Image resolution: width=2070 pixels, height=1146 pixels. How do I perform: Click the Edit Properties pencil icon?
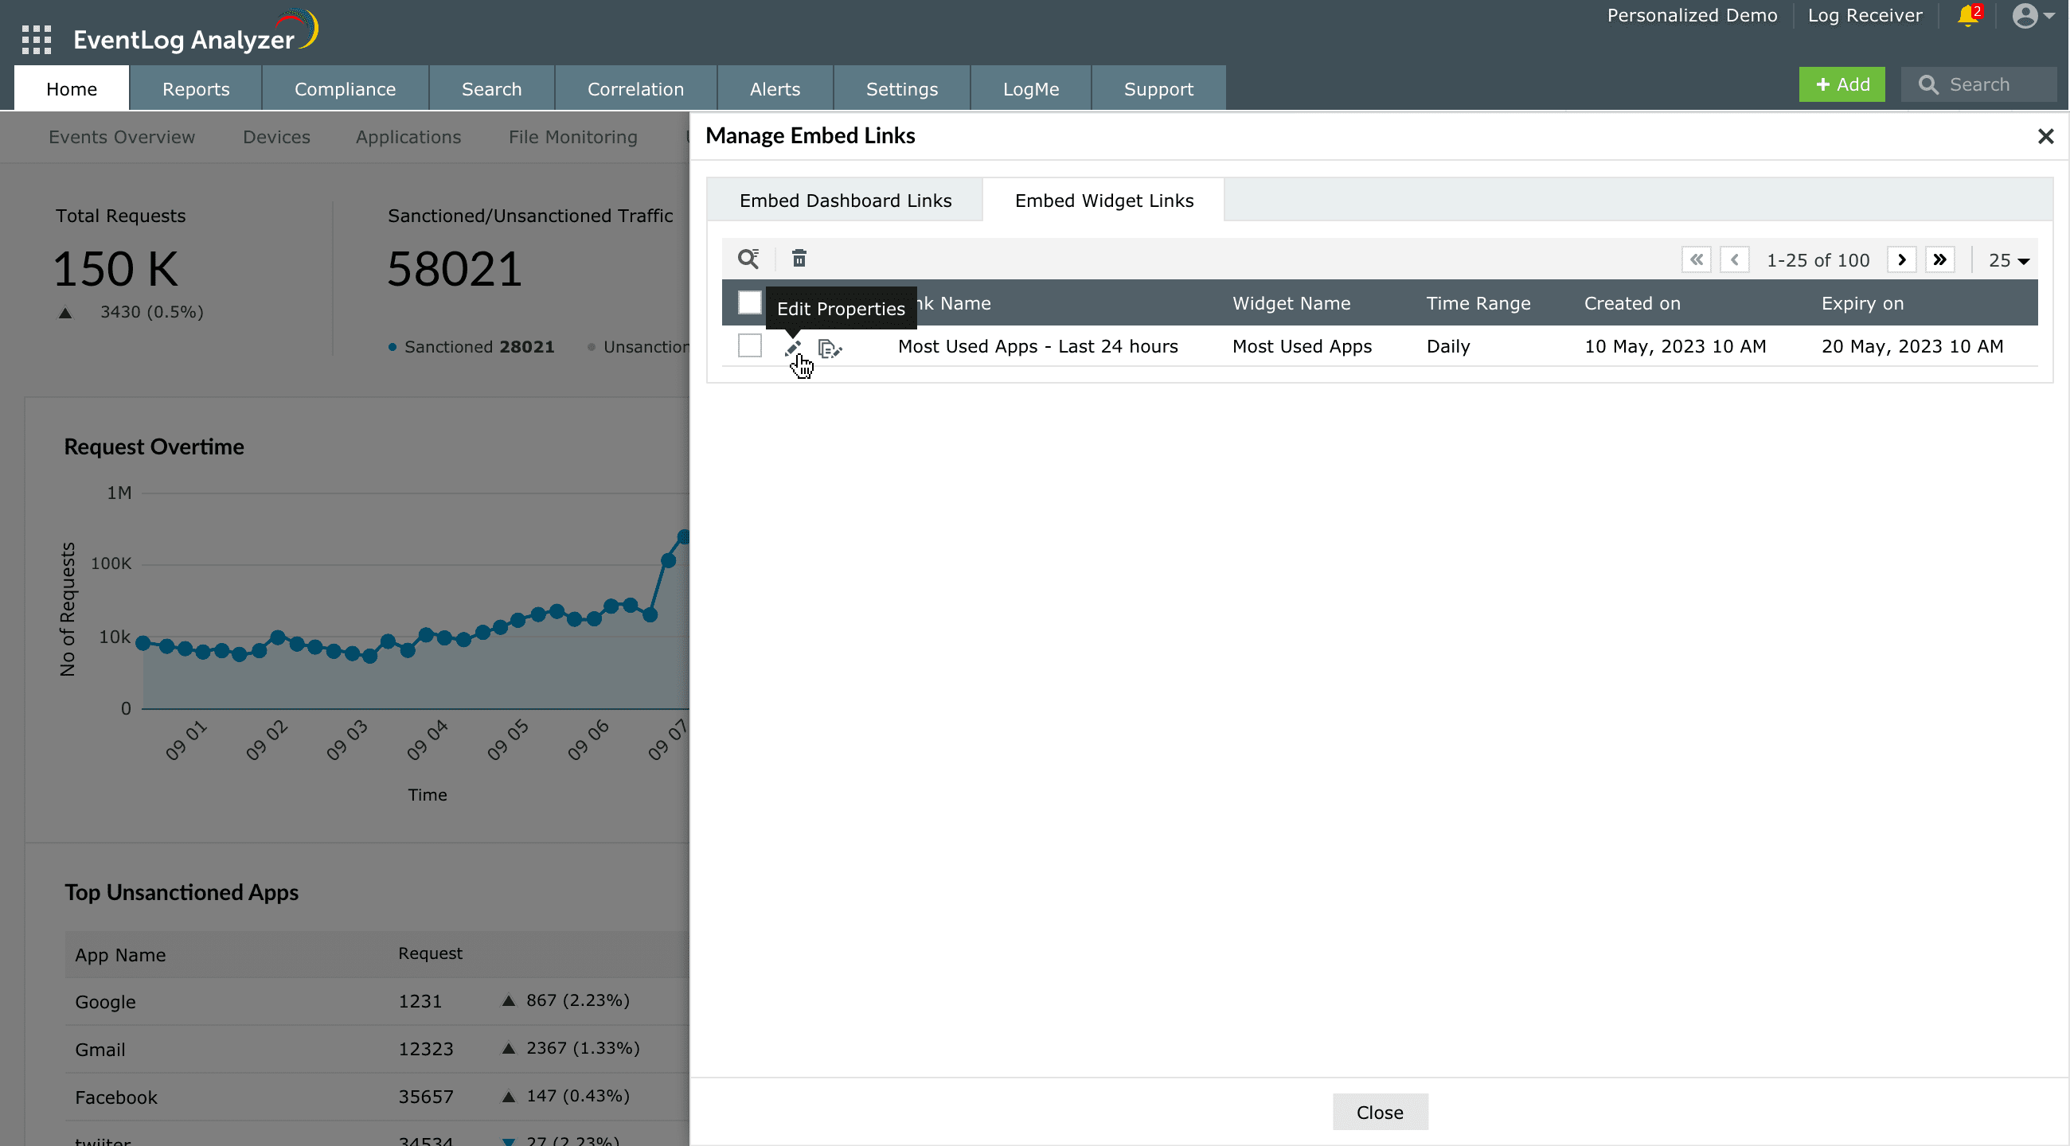point(793,348)
